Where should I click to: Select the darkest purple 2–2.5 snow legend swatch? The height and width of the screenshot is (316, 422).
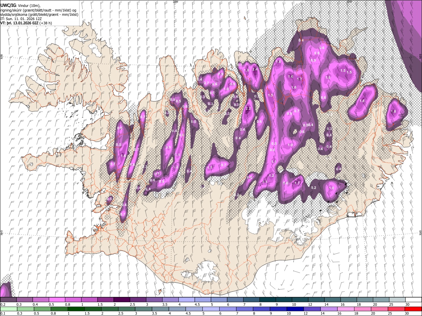(122, 300)
